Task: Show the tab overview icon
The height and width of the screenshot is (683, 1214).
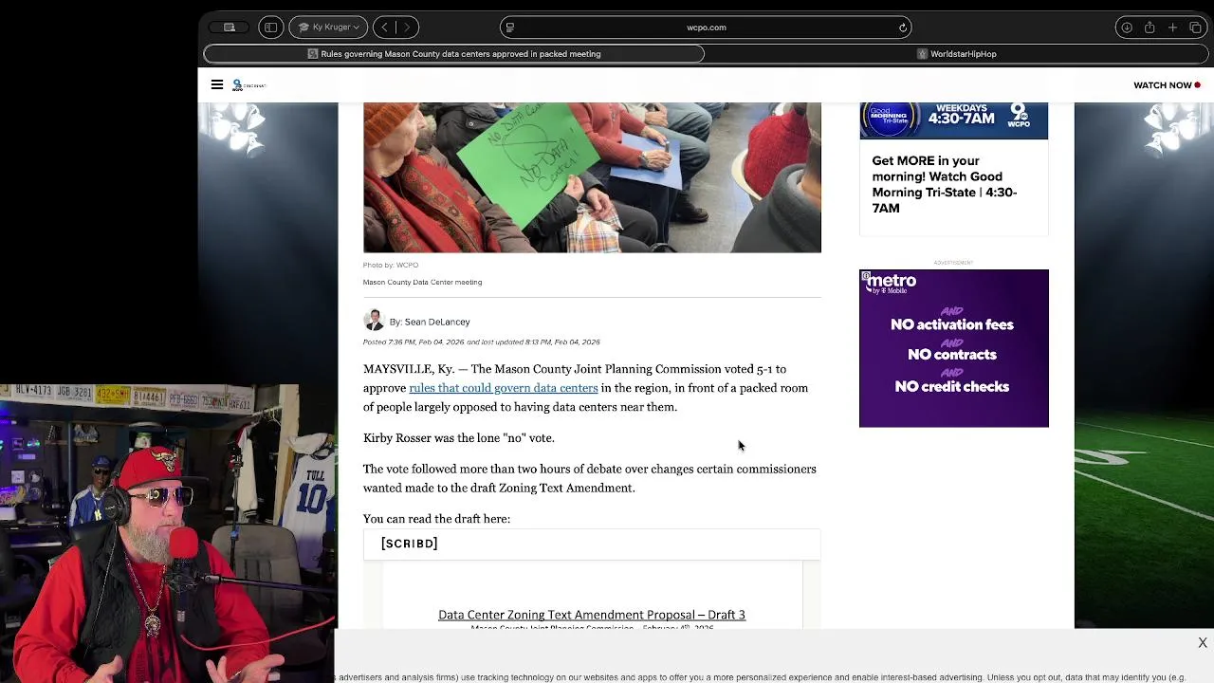Action: (x=1193, y=28)
